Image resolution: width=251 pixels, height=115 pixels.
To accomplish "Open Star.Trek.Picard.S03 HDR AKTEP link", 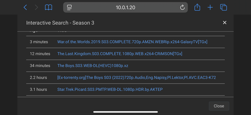I will coord(110,89).
